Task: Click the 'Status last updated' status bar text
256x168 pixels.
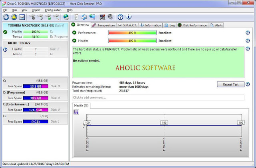Action: tap(36, 164)
